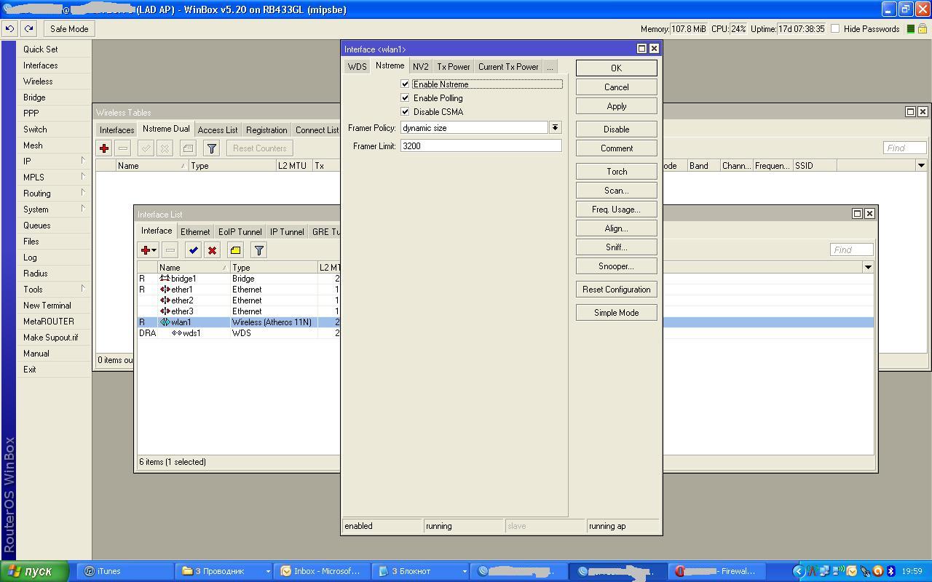
Task: Toggle the Disable CSMA checkbox
Action: pos(406,112)
